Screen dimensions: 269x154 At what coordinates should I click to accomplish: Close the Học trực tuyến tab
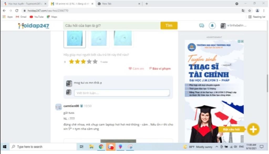coord(45,4)
